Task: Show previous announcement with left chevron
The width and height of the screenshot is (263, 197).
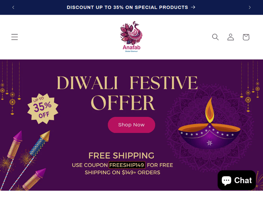Action: click(x=13, y=7)
